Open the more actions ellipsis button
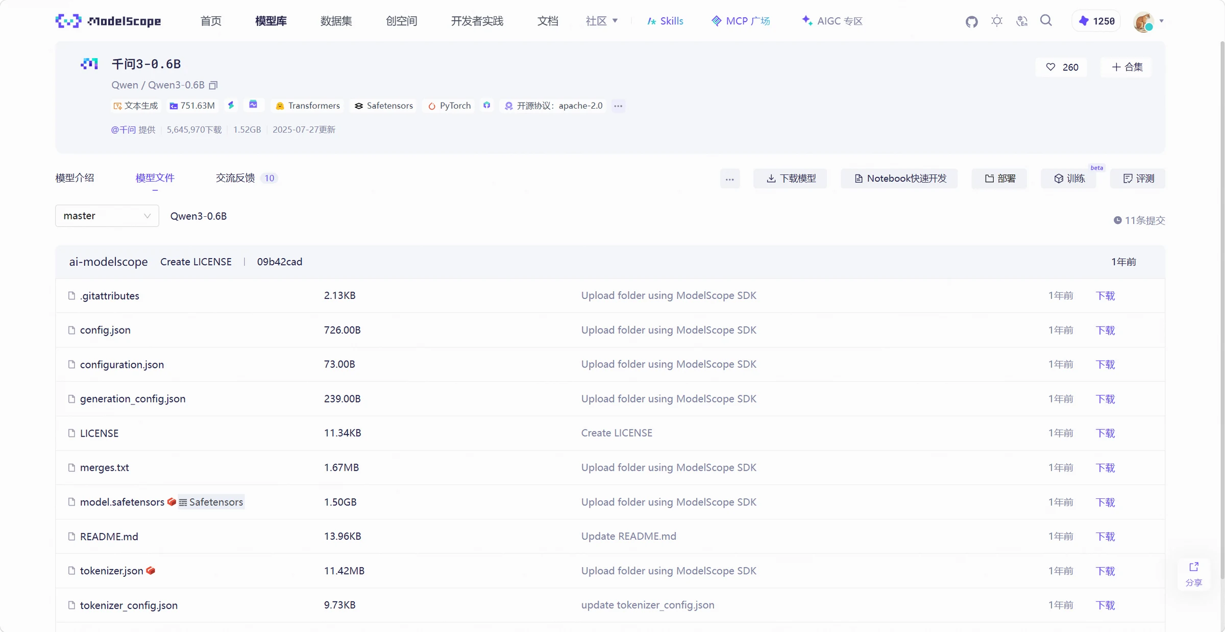Image resolution: width=1225 pixels, height=632 pixels. point(730,179)
